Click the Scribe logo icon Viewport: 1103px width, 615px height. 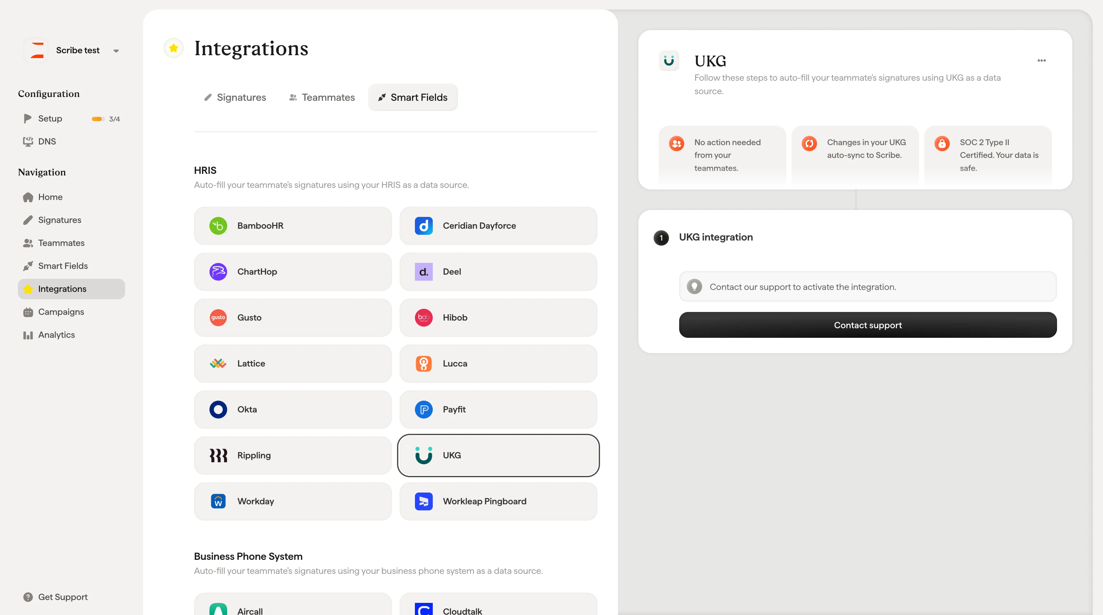37,50
